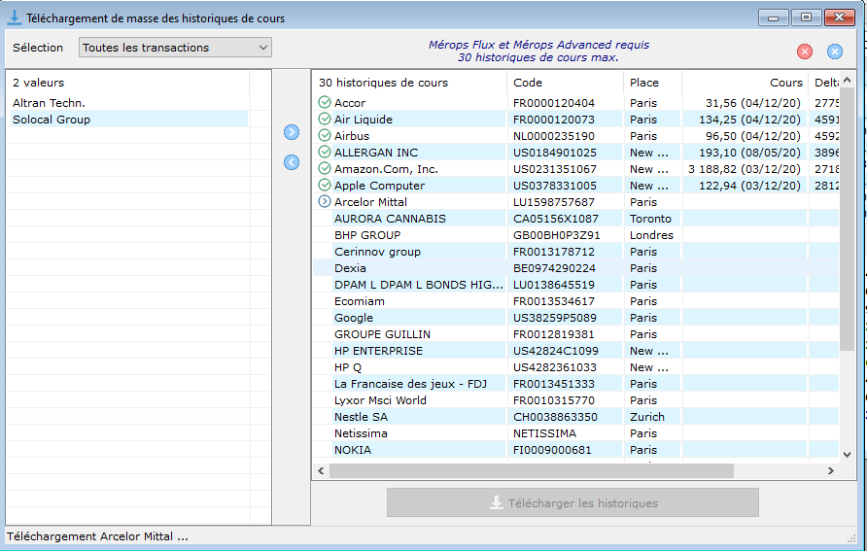Screen dimensions: 867x551
Task: Select the Nestle SA row
Action: [x=576, y=417]
